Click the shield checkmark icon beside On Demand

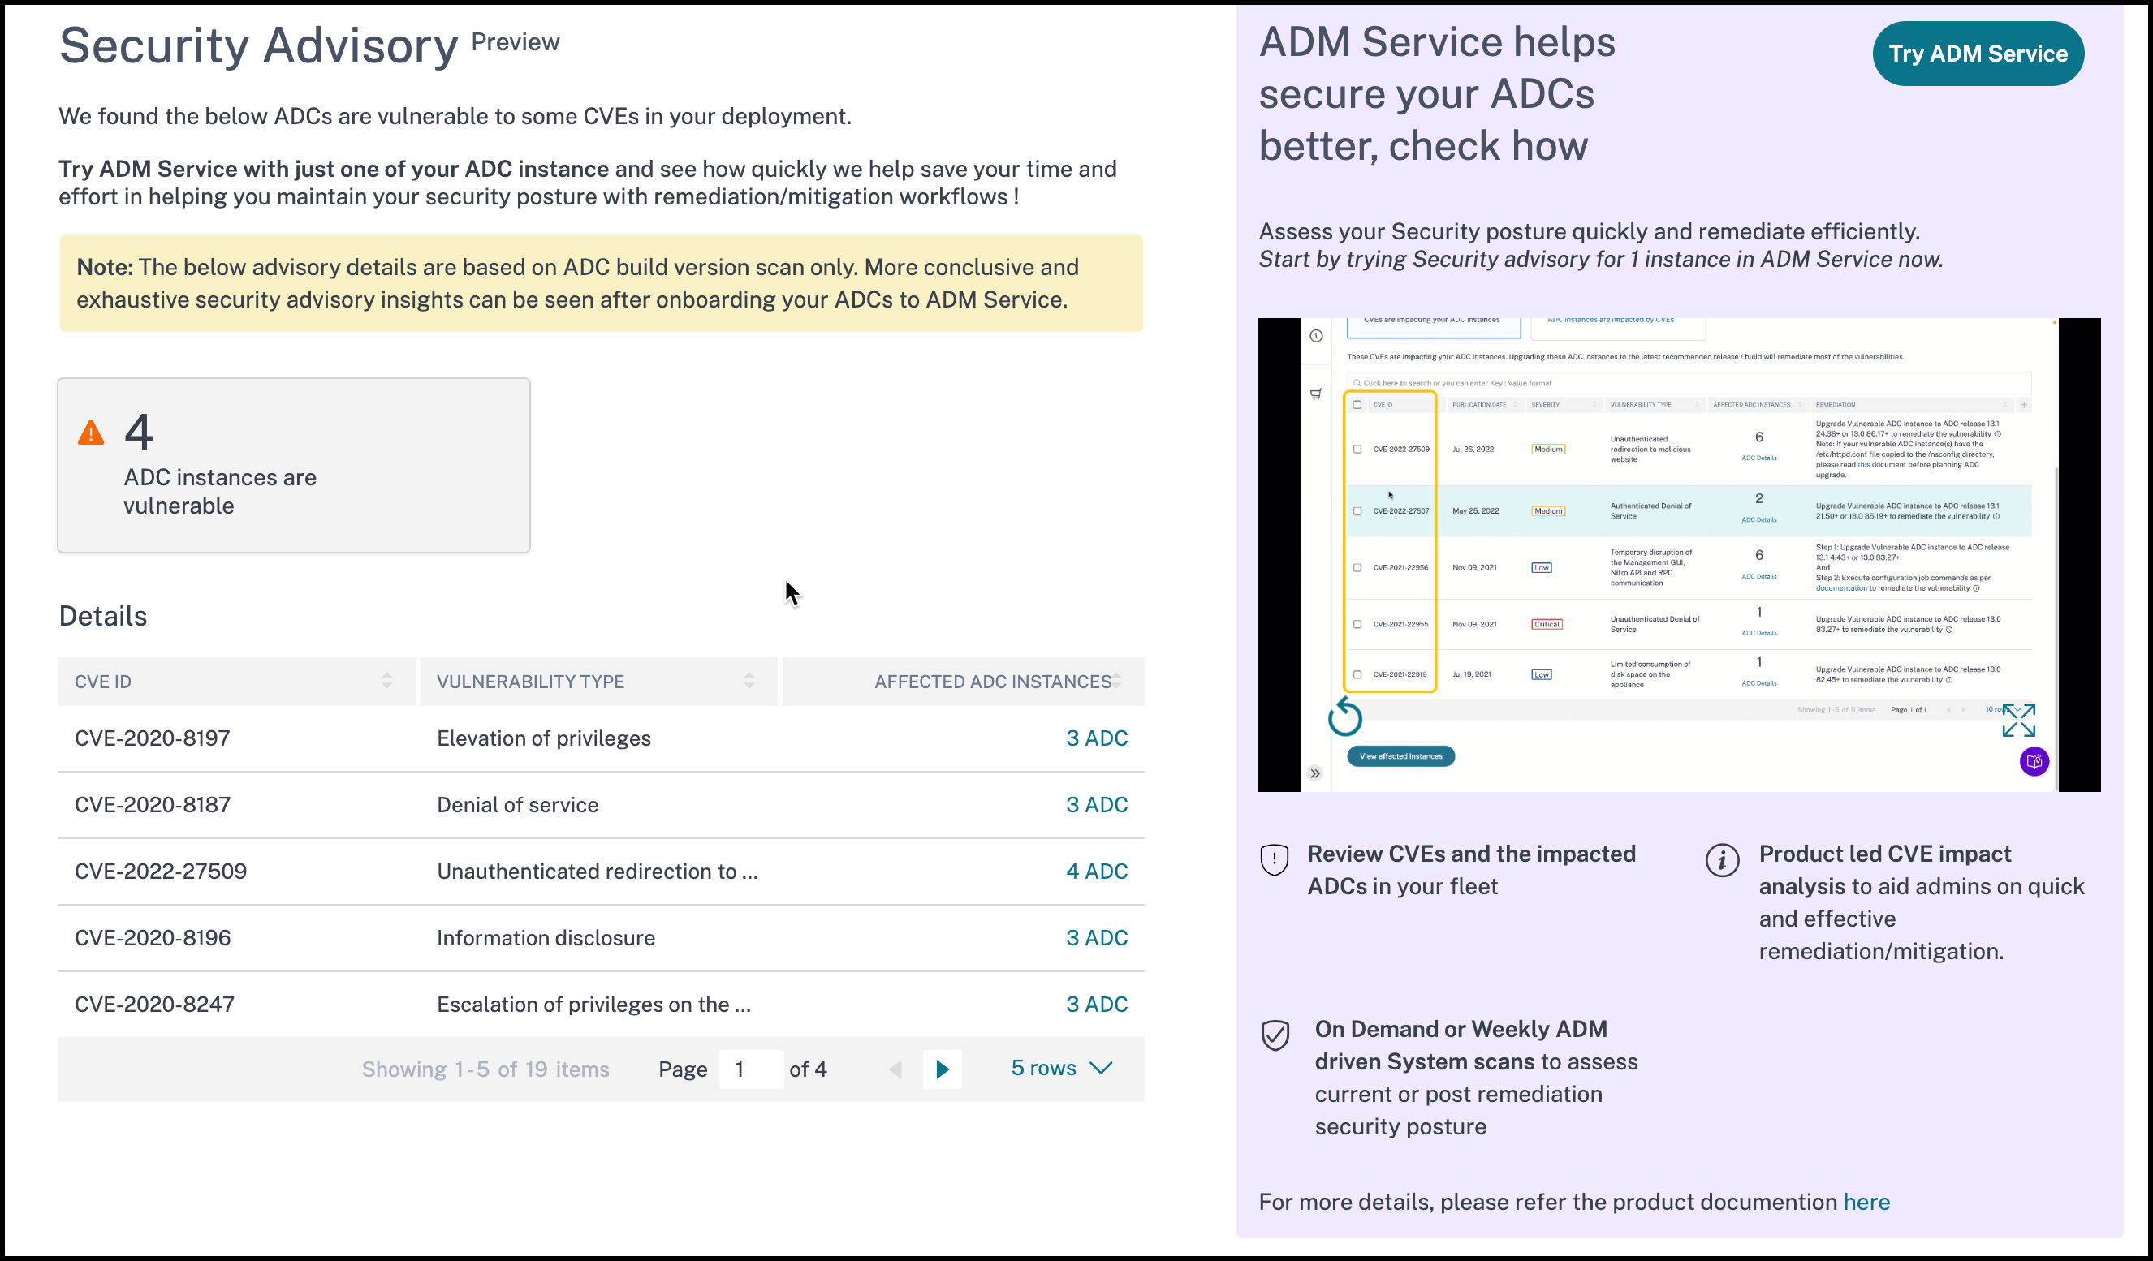[x=1275, y=1035]
